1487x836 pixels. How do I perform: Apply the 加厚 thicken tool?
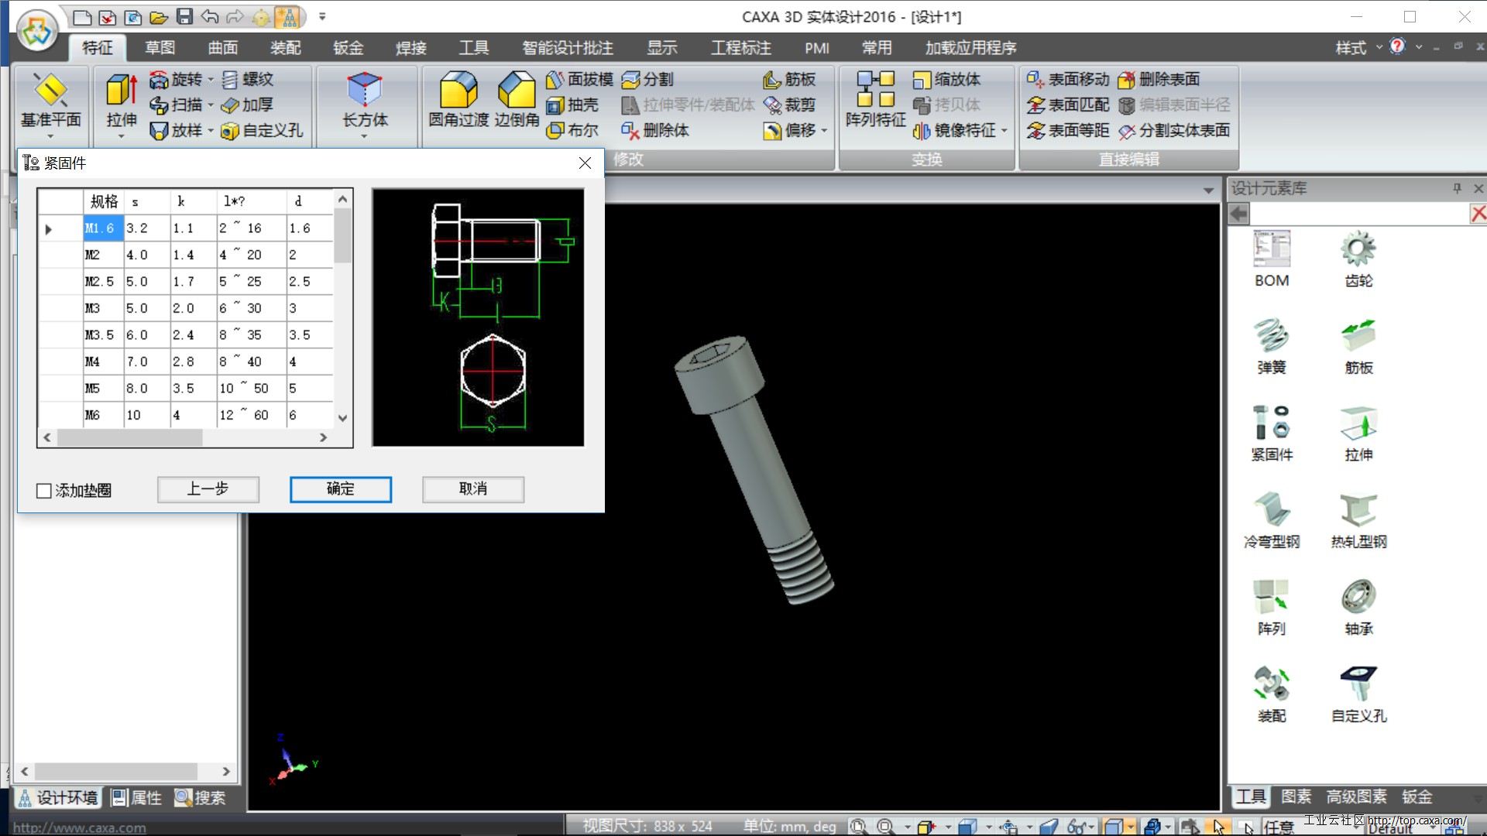(x=247, y=104)
